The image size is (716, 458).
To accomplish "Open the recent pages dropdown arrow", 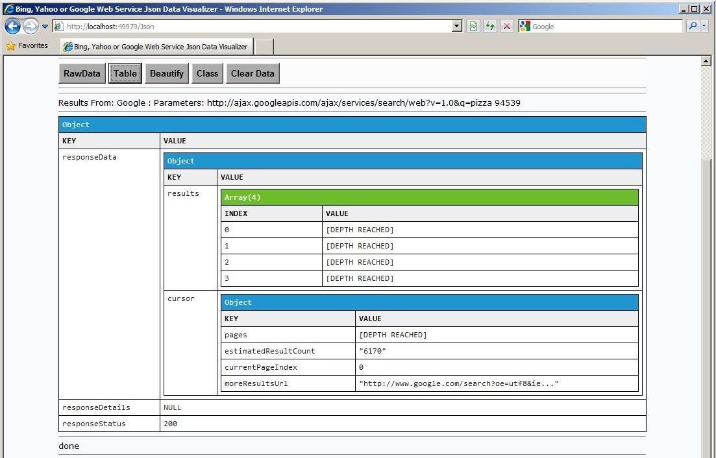I will [45, 27].
